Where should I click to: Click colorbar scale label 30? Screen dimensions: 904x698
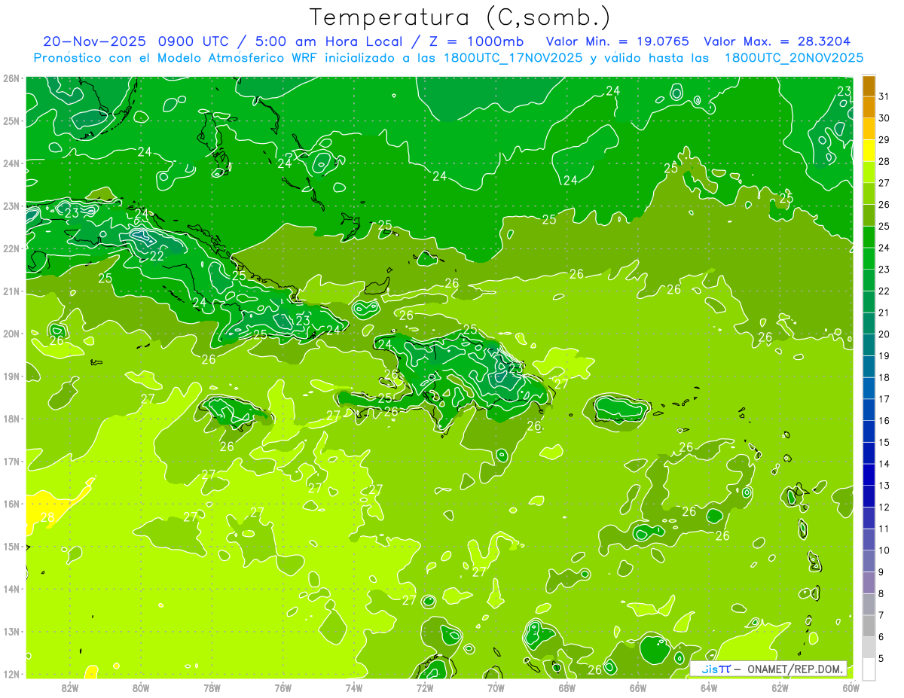pyautogui.click(x=884, y=118)
